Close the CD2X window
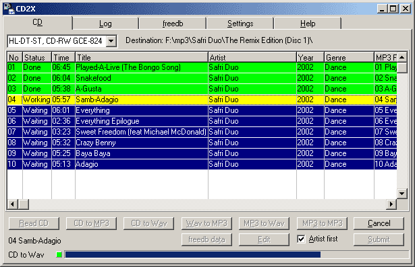Screen dimensions: 415x267 coord(405,9)
